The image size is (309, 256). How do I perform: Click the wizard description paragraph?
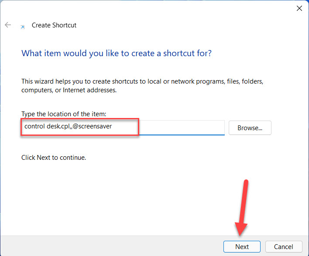142,86
